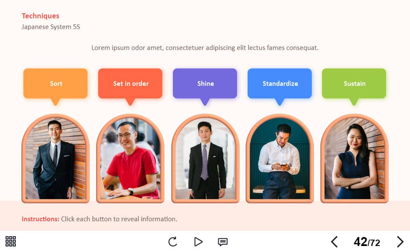Viewport: 410px width, 252px height.
Task: Click the orange Sort button
Action: [x=56, y=84]
